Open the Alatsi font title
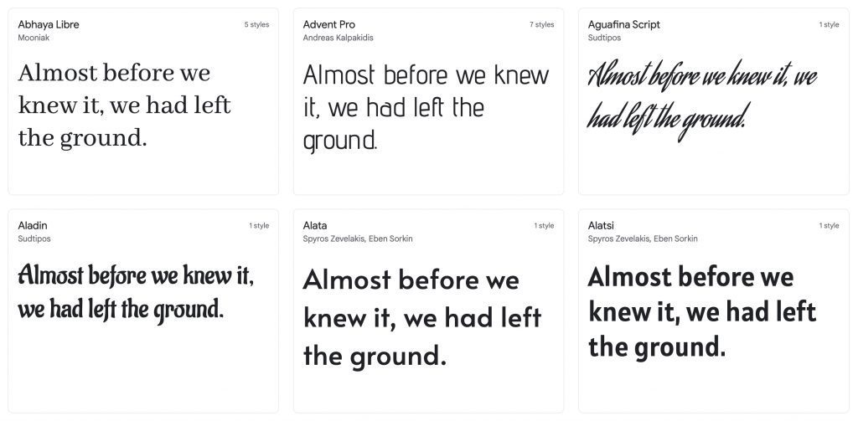 click(x=600, y=225)
